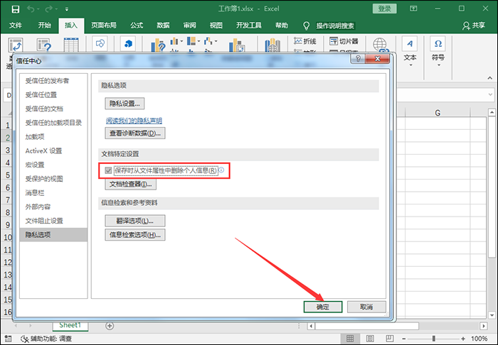The width and height of the screenshot is (498, 345).
Task: Select 受信任的加载项目录 category
Action: (53, 123)
